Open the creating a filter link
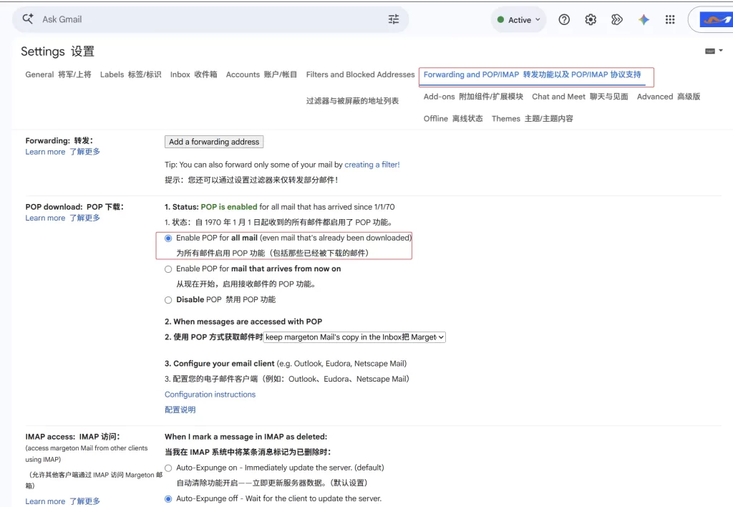Image resolution: width=733 pixels, height=507 pixels. 372,165
